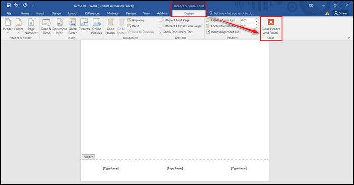Open the File tab

click(x=9, y=13)
